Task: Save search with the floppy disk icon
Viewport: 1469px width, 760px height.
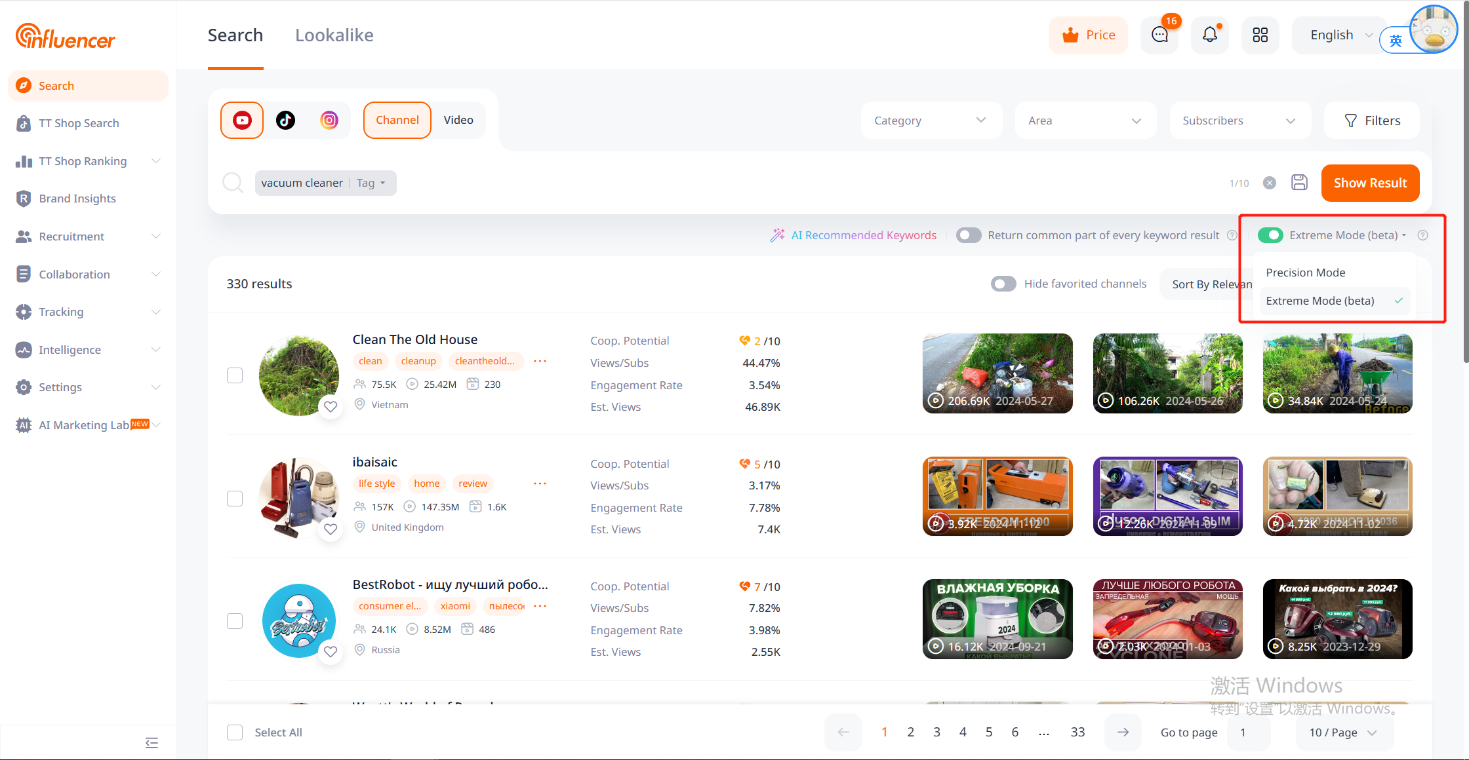Action: [x=1299, y=183]
